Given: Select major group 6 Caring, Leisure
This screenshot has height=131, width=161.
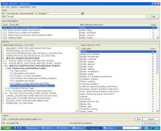Looking at the screenshot, I should (31, 96).
